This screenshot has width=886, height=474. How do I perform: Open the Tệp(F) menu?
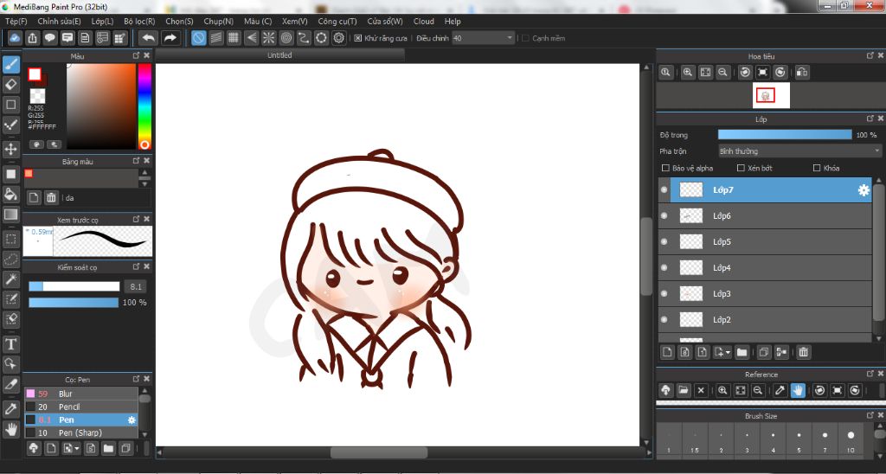point(16,22)
